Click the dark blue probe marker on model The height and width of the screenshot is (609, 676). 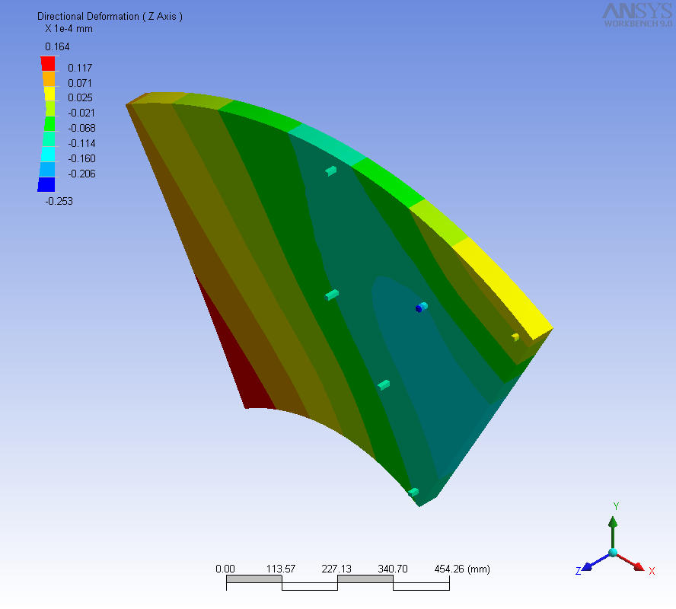(418, 308)
